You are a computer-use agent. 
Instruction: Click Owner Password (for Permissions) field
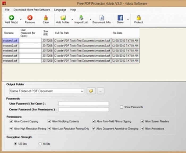coord(84,109)
